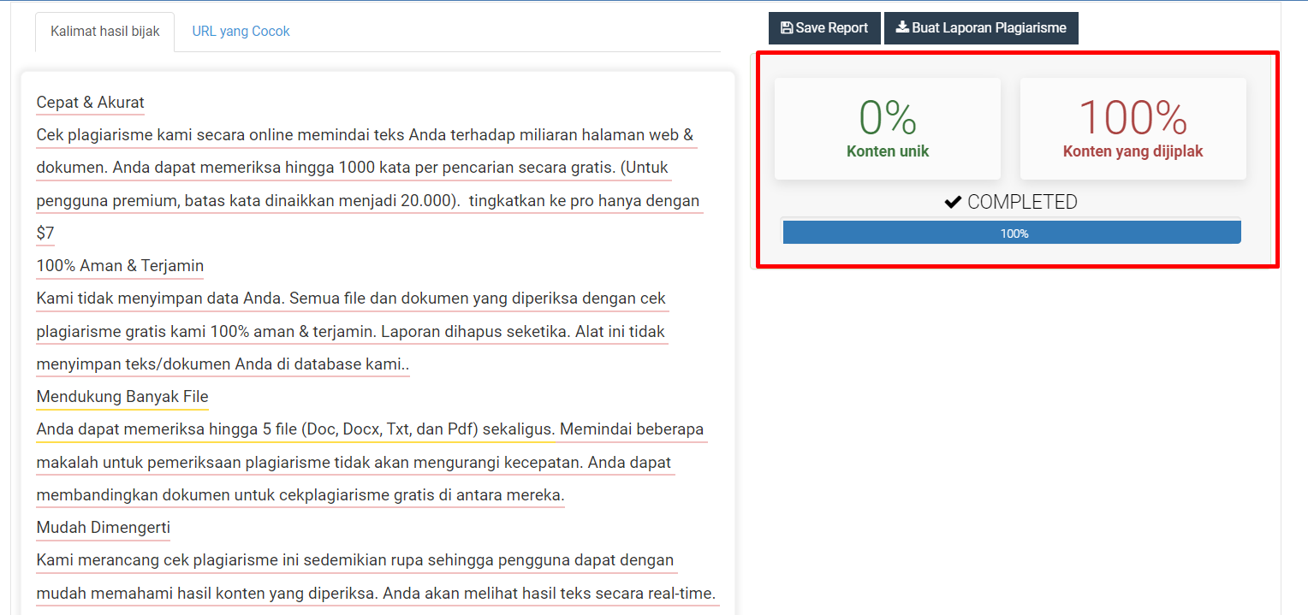Click the yellow-underlined "Mendukung Banyak File" heading
Viewport: 1308px width, 615px height.
click(x=122, y=397)
